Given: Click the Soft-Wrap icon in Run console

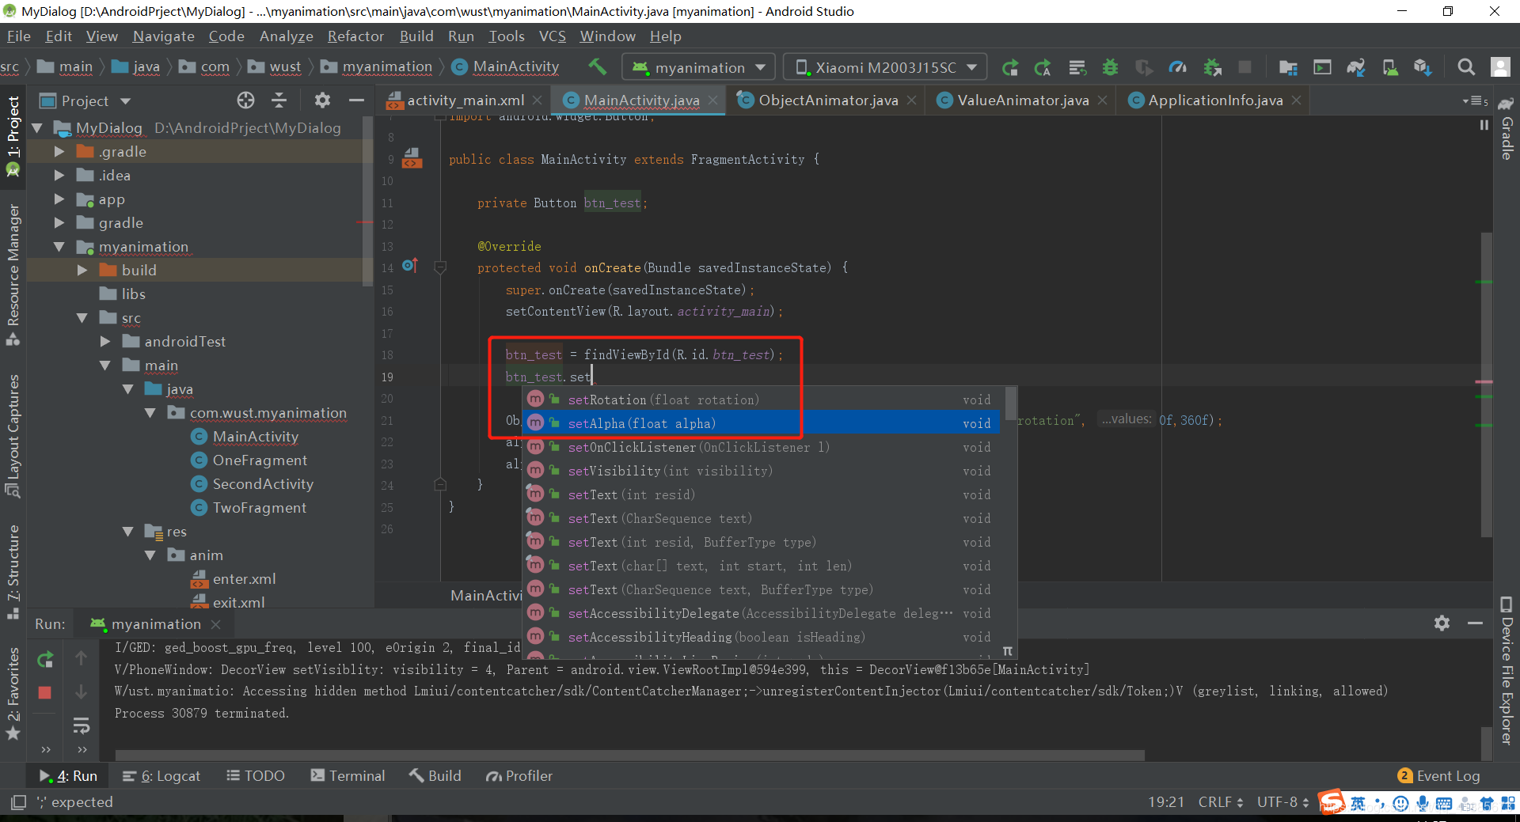Looking at the screenshot, I should point(81,725).
